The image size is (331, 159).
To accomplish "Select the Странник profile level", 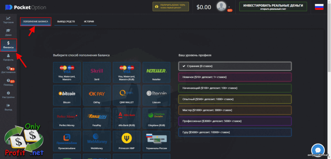I will click(235, 66).
